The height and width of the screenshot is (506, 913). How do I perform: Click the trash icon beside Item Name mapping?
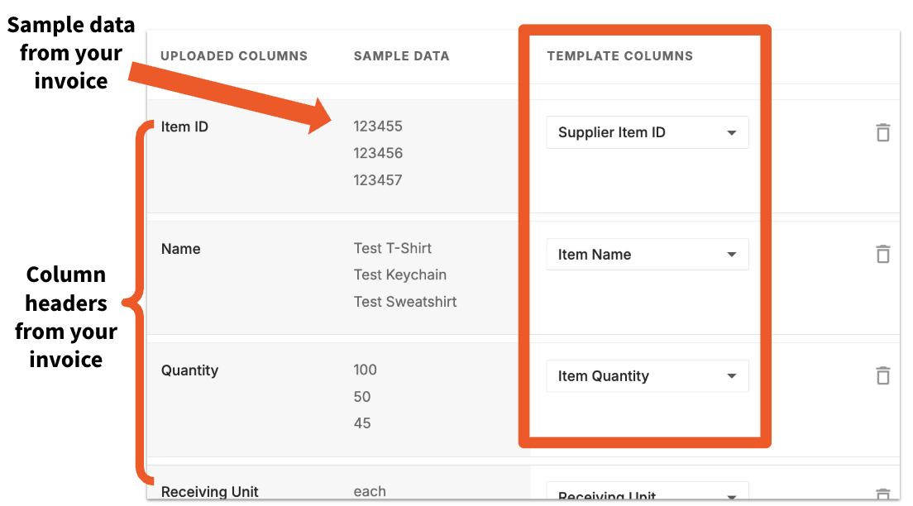[882, 254]
